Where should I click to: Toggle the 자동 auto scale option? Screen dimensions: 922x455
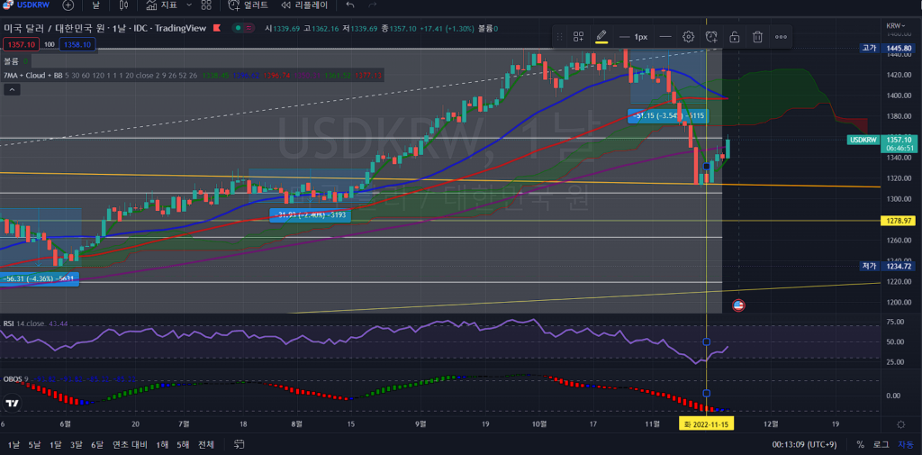pyautogui.click(x=905, y=444)
